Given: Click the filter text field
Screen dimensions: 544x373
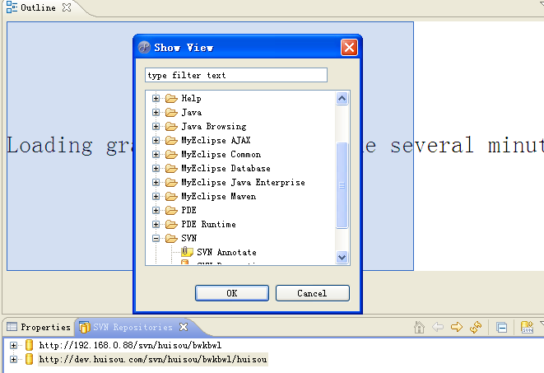Looking at the screenshot, I should (x=236, y=75).
